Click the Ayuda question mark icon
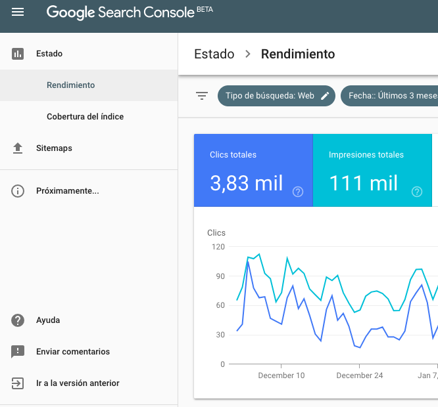The width and height of the screenshot is (438, 407). [x=18, y=320]
